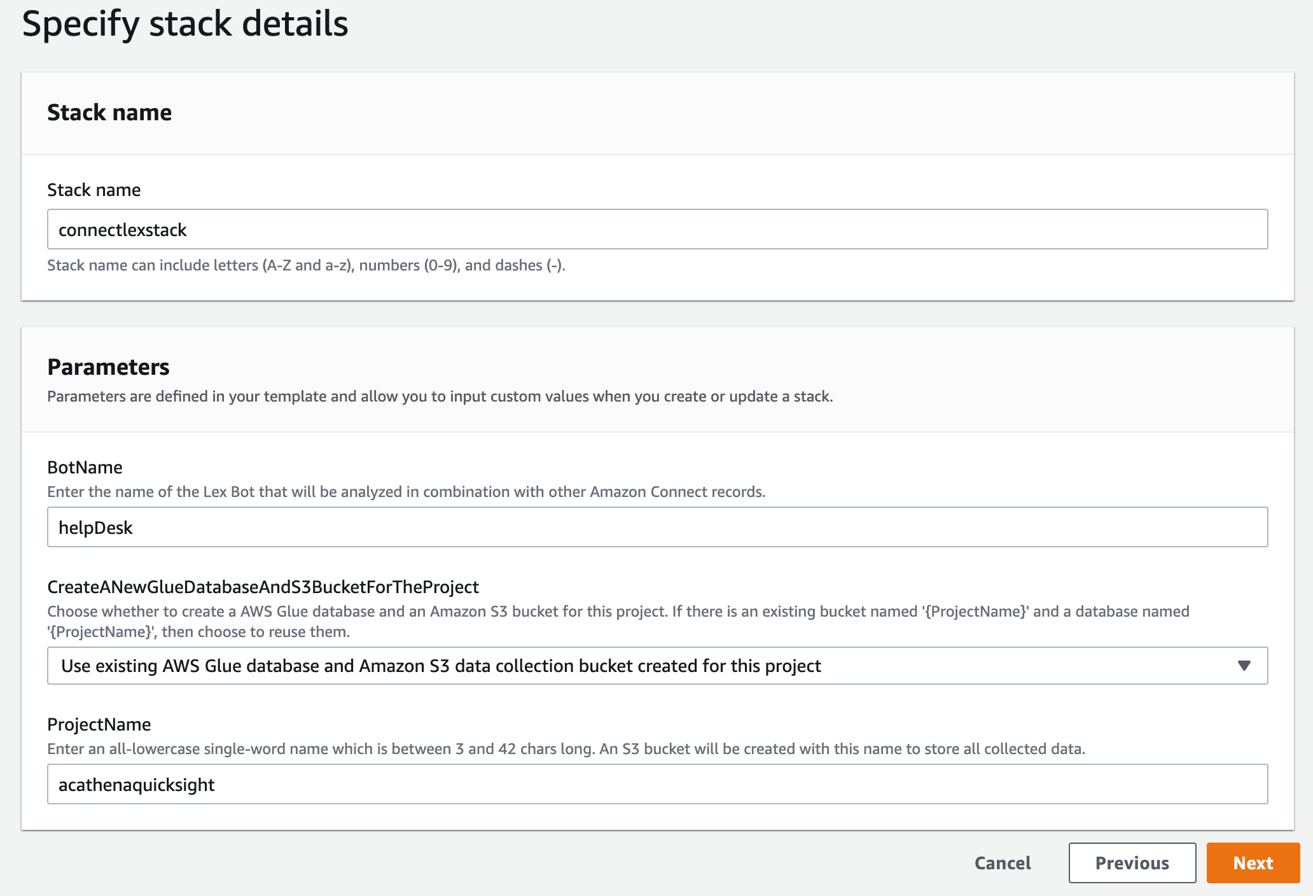Click the Specify stack details page heading
The width and height of the screenshot is (1313, 896).
(185, 24)
